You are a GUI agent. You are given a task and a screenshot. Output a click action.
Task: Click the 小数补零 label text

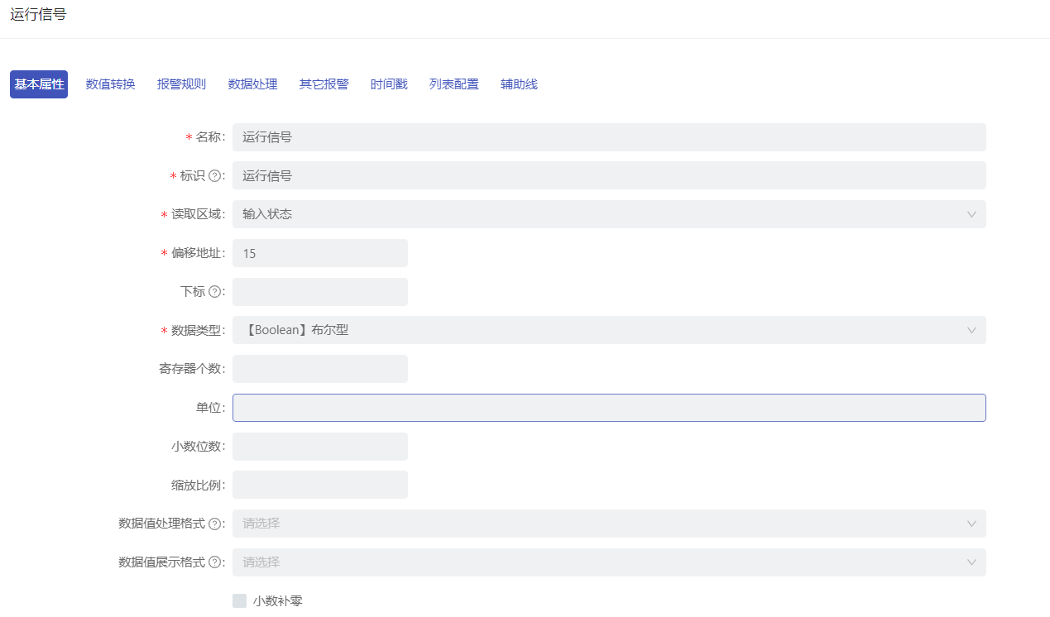tap(278, 600)
